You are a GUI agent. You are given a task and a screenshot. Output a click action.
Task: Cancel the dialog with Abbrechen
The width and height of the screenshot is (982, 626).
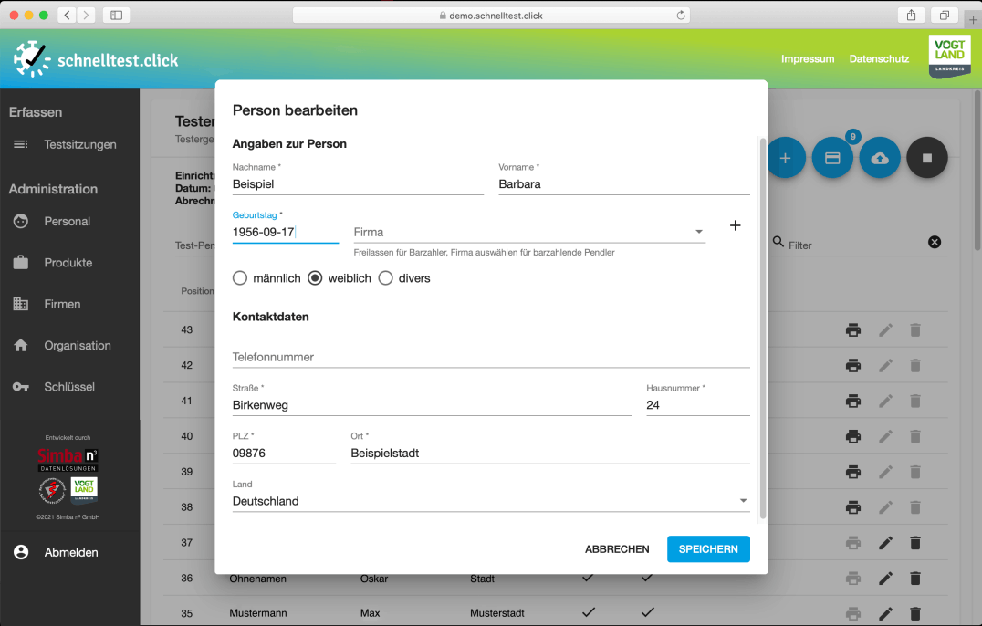[x=617, y=549]
